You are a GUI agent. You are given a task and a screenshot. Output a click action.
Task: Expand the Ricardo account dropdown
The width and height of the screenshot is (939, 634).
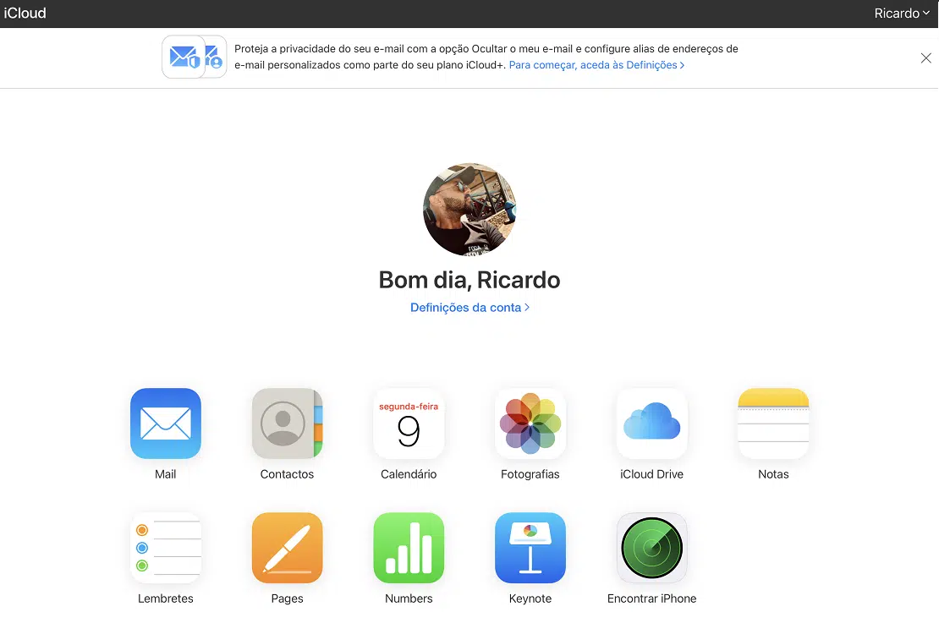pos(901,14)
